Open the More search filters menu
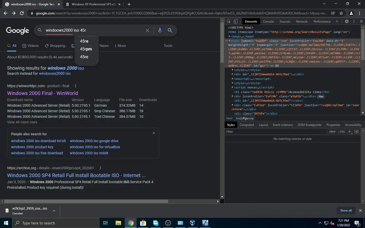The image size is (365, 228). tap(120, 46)
